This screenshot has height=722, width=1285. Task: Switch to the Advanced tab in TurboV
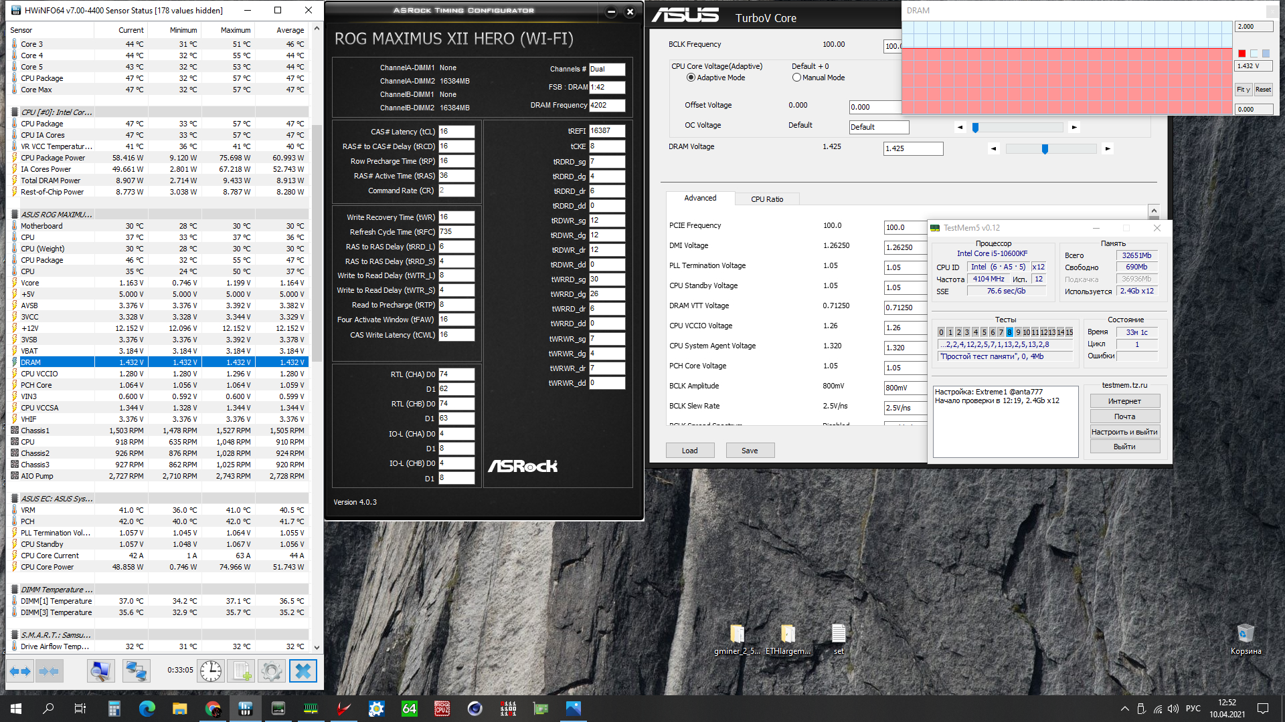tap(700, 198)
